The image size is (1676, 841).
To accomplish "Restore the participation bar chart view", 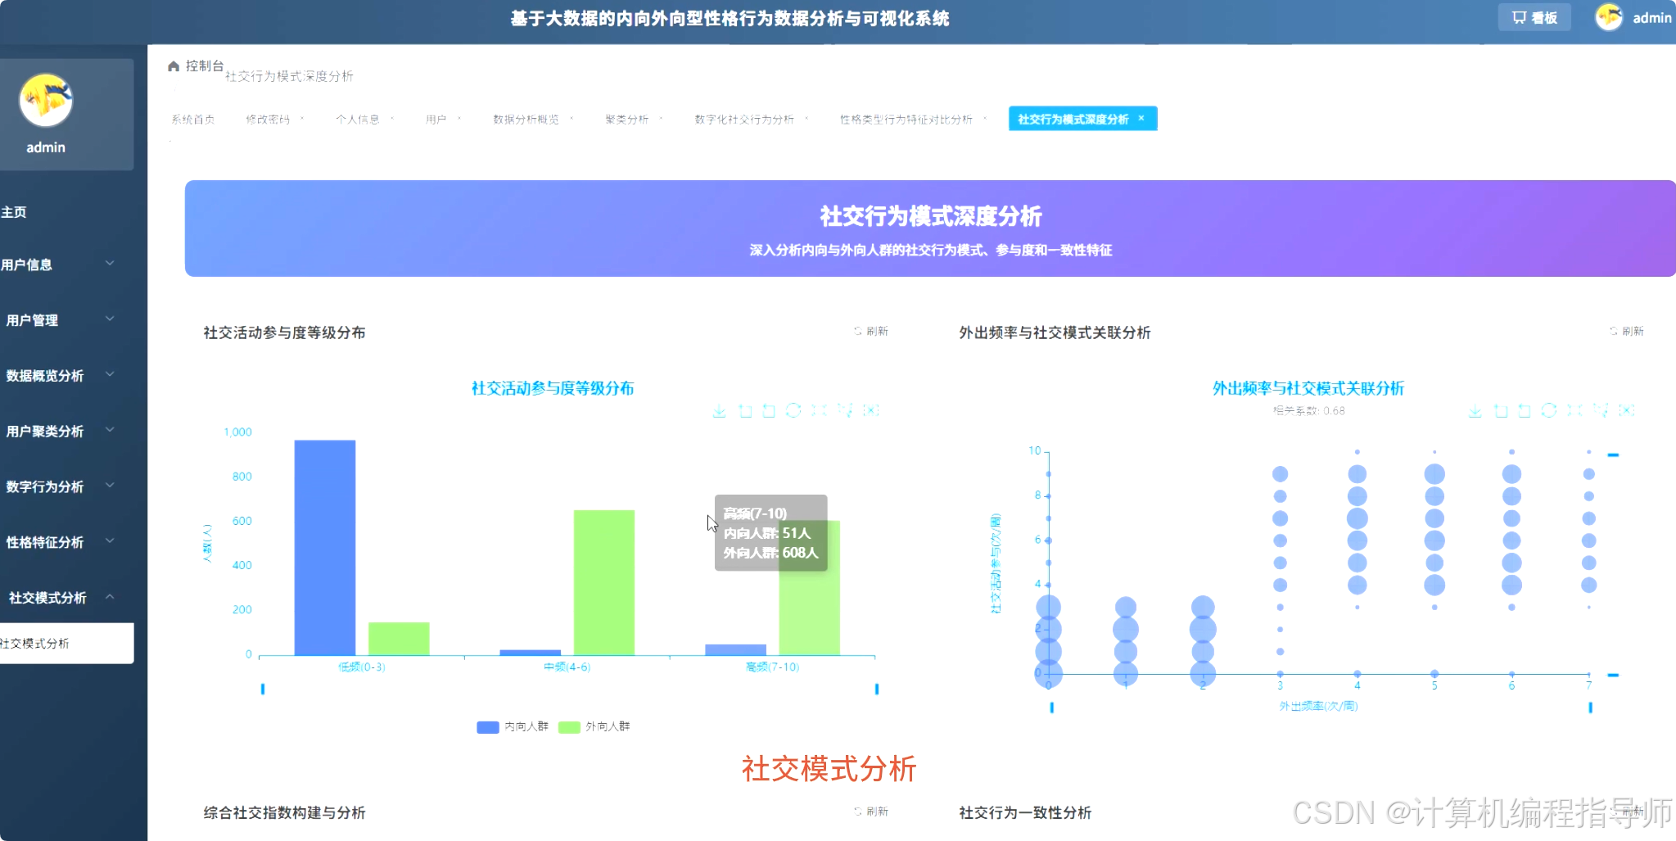I will click(x=793, y=410).
